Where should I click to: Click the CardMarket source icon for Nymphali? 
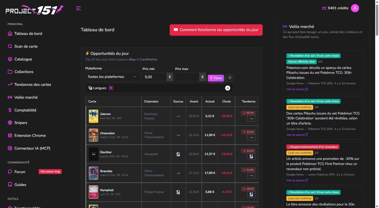point(178,192)
